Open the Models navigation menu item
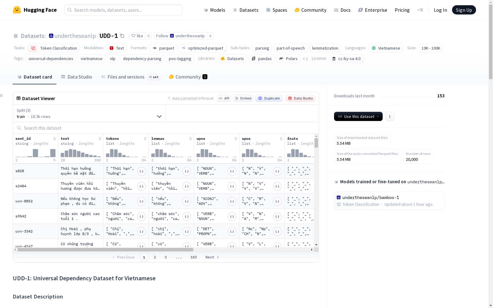The height and width of the screenshot is (308, 493). (214, 10)
